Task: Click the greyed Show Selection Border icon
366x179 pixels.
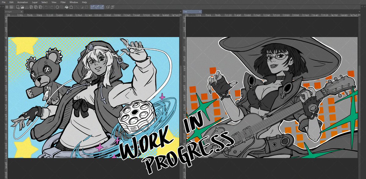Action: 86,7
